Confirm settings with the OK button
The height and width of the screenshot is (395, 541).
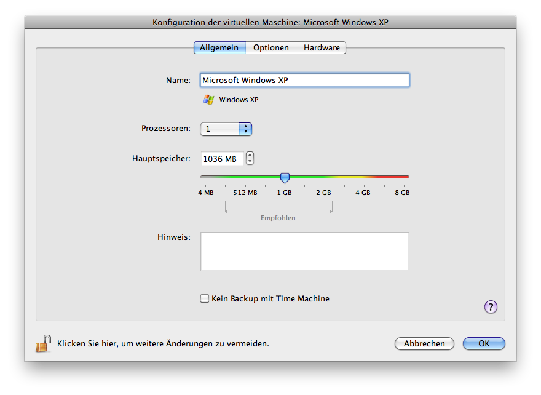pyautogui.click(x=483, y=343)
